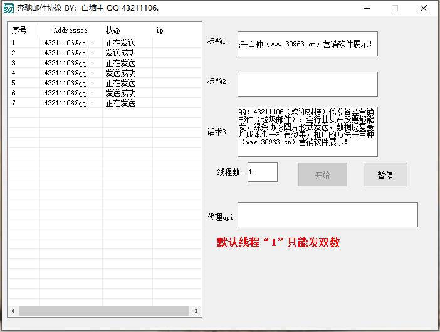Click 发送成功 status in row 6

pos(121,94)
